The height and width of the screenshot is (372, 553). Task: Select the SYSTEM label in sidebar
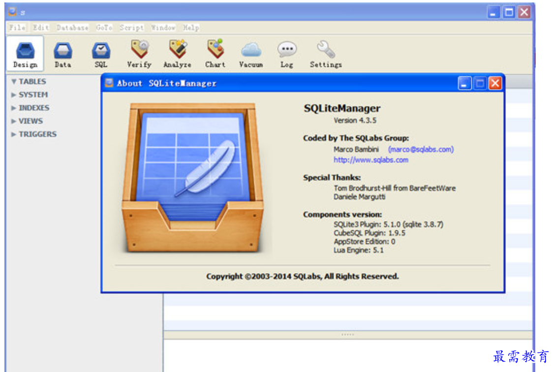[x=33, y=95]
